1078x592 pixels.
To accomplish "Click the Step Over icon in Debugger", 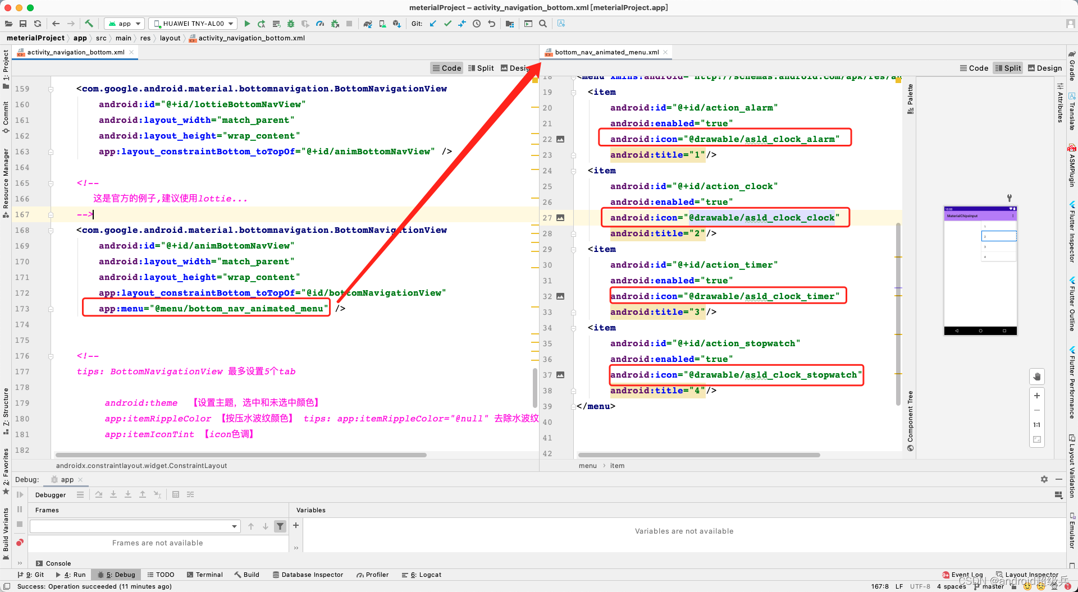I will click(x=99, y=494).
